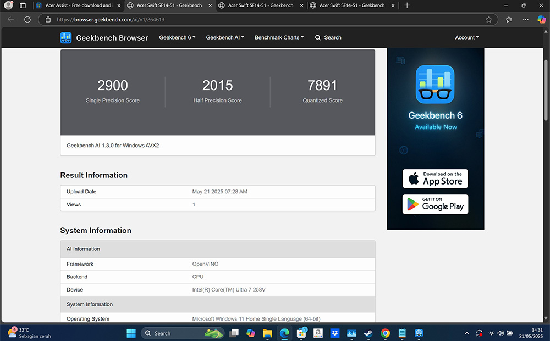Switch to second Acer Swift SF14-51 tab

[261, 5]
